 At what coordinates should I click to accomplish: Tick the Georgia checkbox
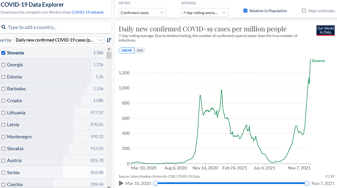[3, 65]
